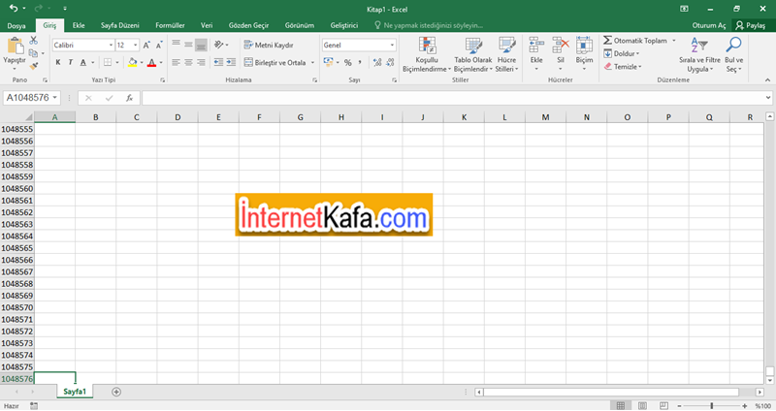The width and height of the screenshot is (776, 411).
Task: Increase indent icon
Action: click(x=231, y=62)
